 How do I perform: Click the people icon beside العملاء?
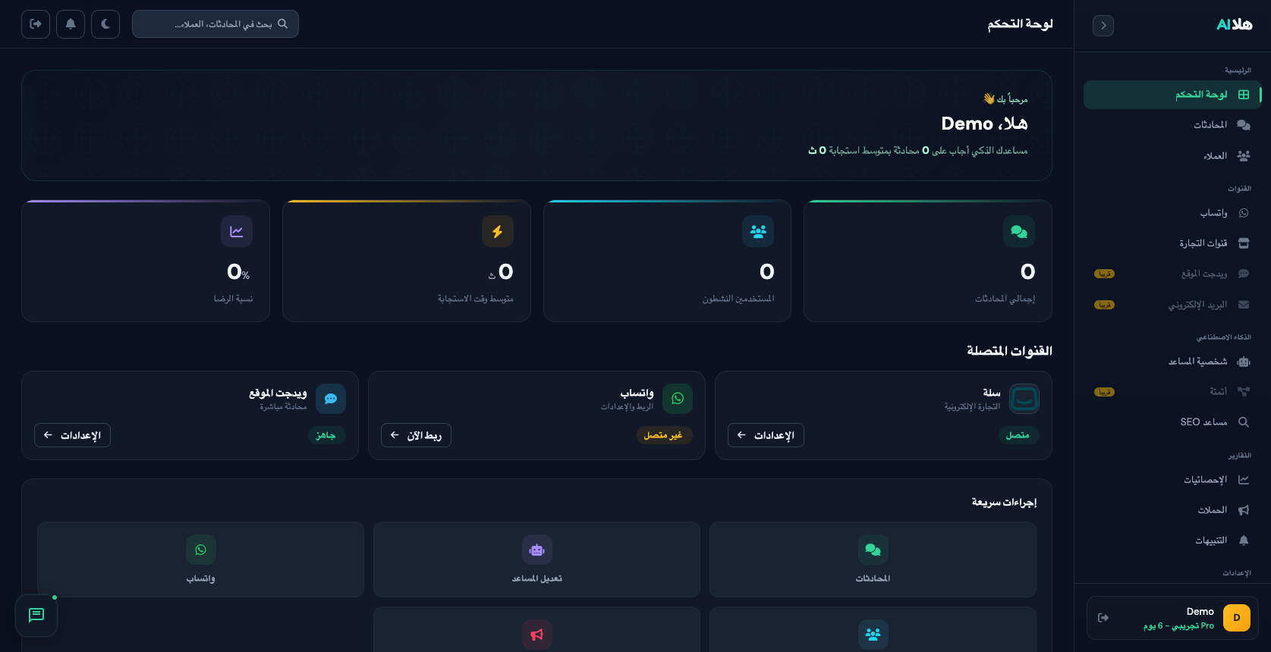point(1244,156)
